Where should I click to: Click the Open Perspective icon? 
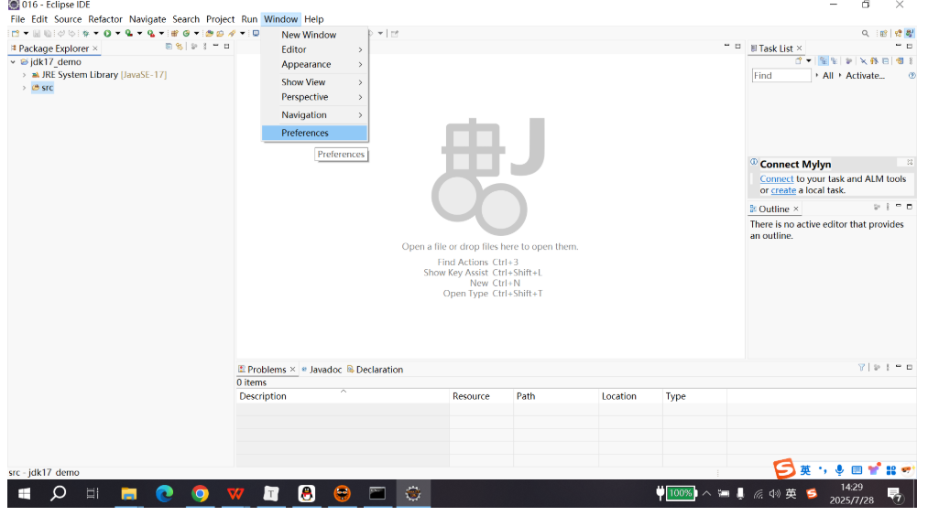[884, 34]
